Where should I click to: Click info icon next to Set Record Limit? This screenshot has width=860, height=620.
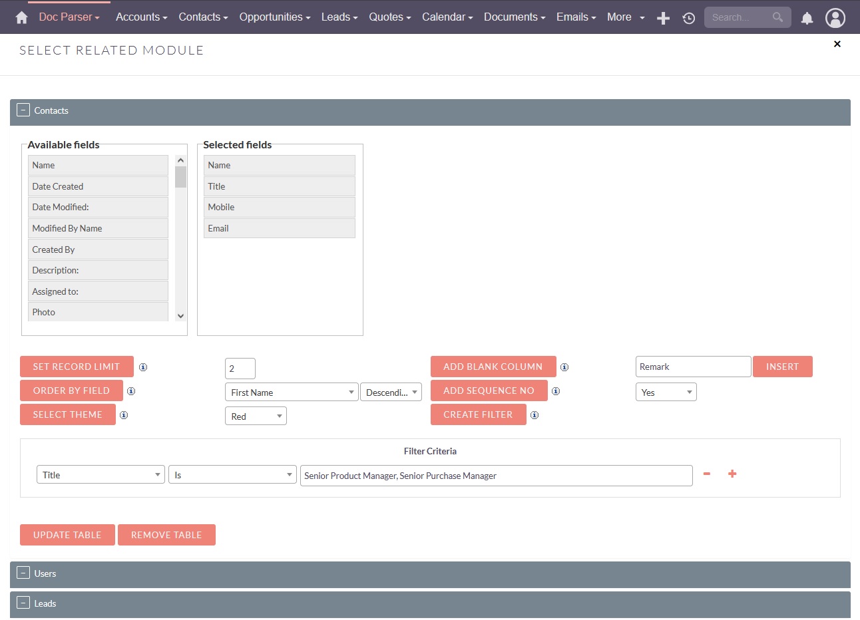click(x=143, y=367)
